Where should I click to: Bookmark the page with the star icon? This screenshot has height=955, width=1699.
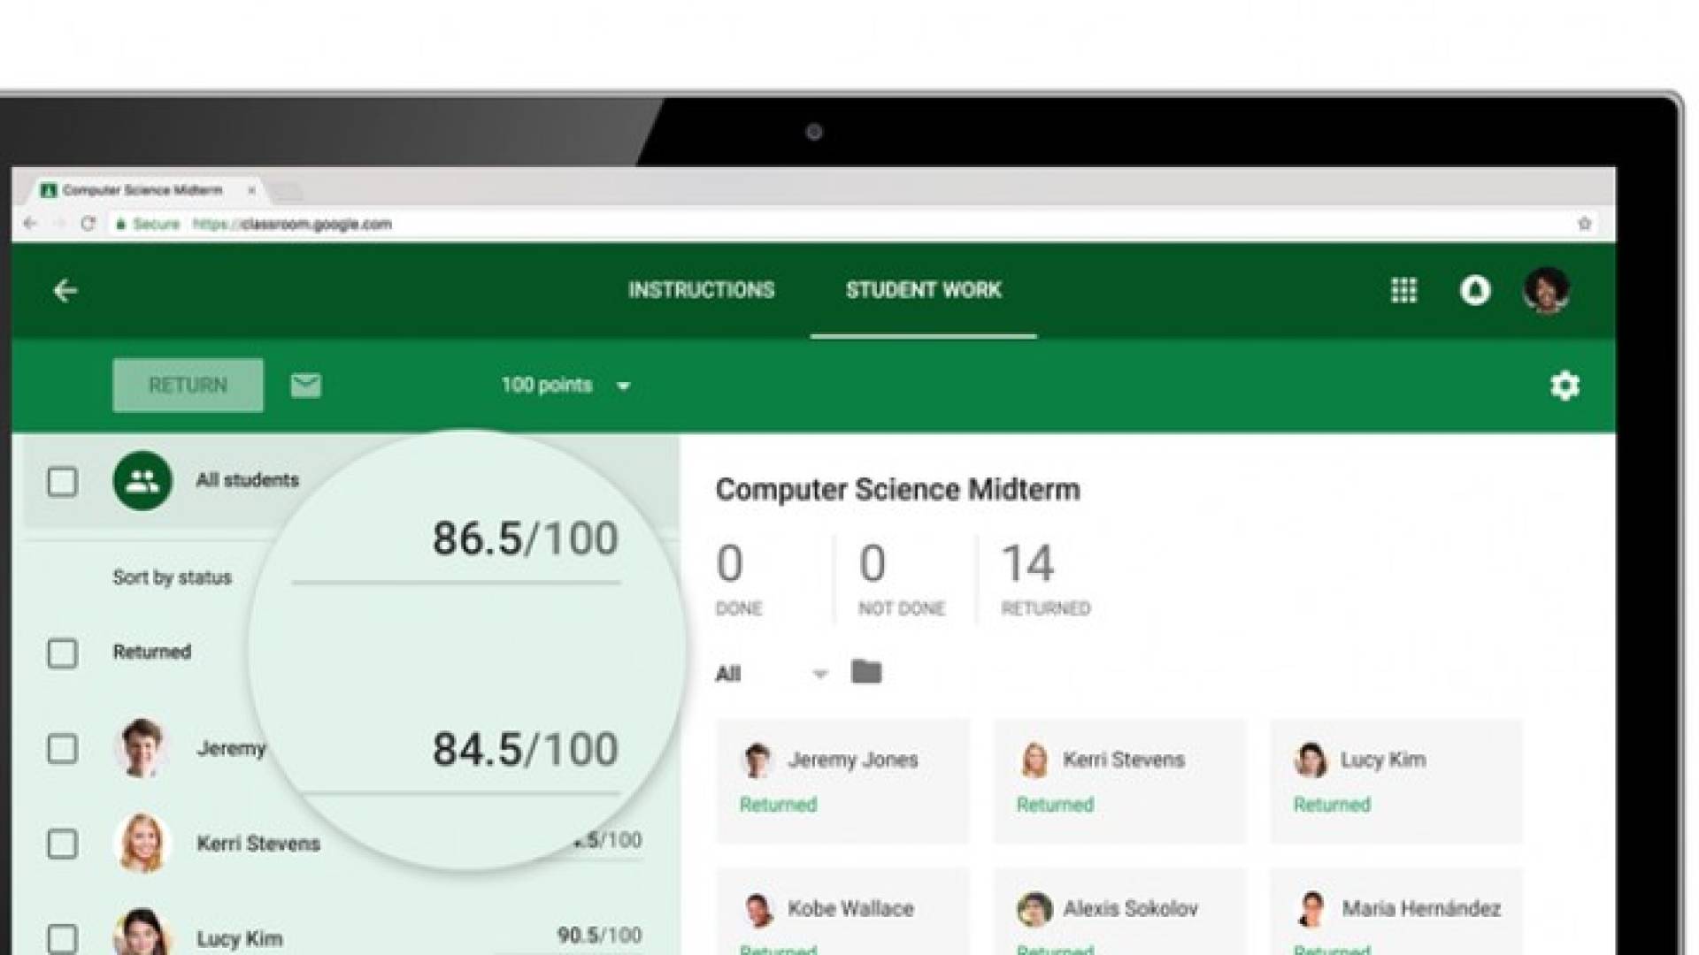(x=1584, y=224)
